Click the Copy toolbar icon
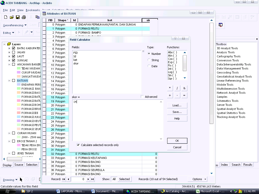 37,17
